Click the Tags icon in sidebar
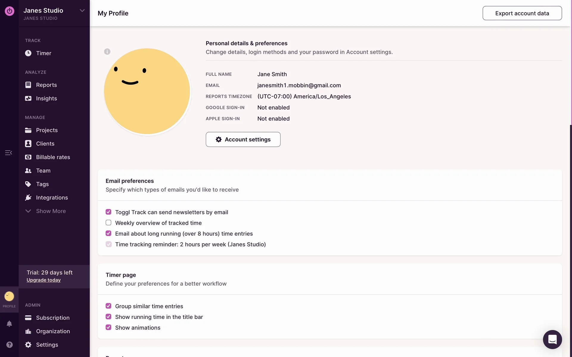This screenshot has height=357, width=572. click(x=28, y=184)
